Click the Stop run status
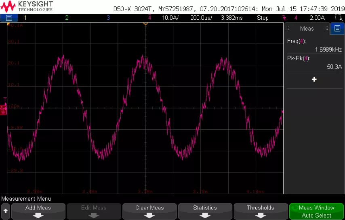 click(263, 18)
